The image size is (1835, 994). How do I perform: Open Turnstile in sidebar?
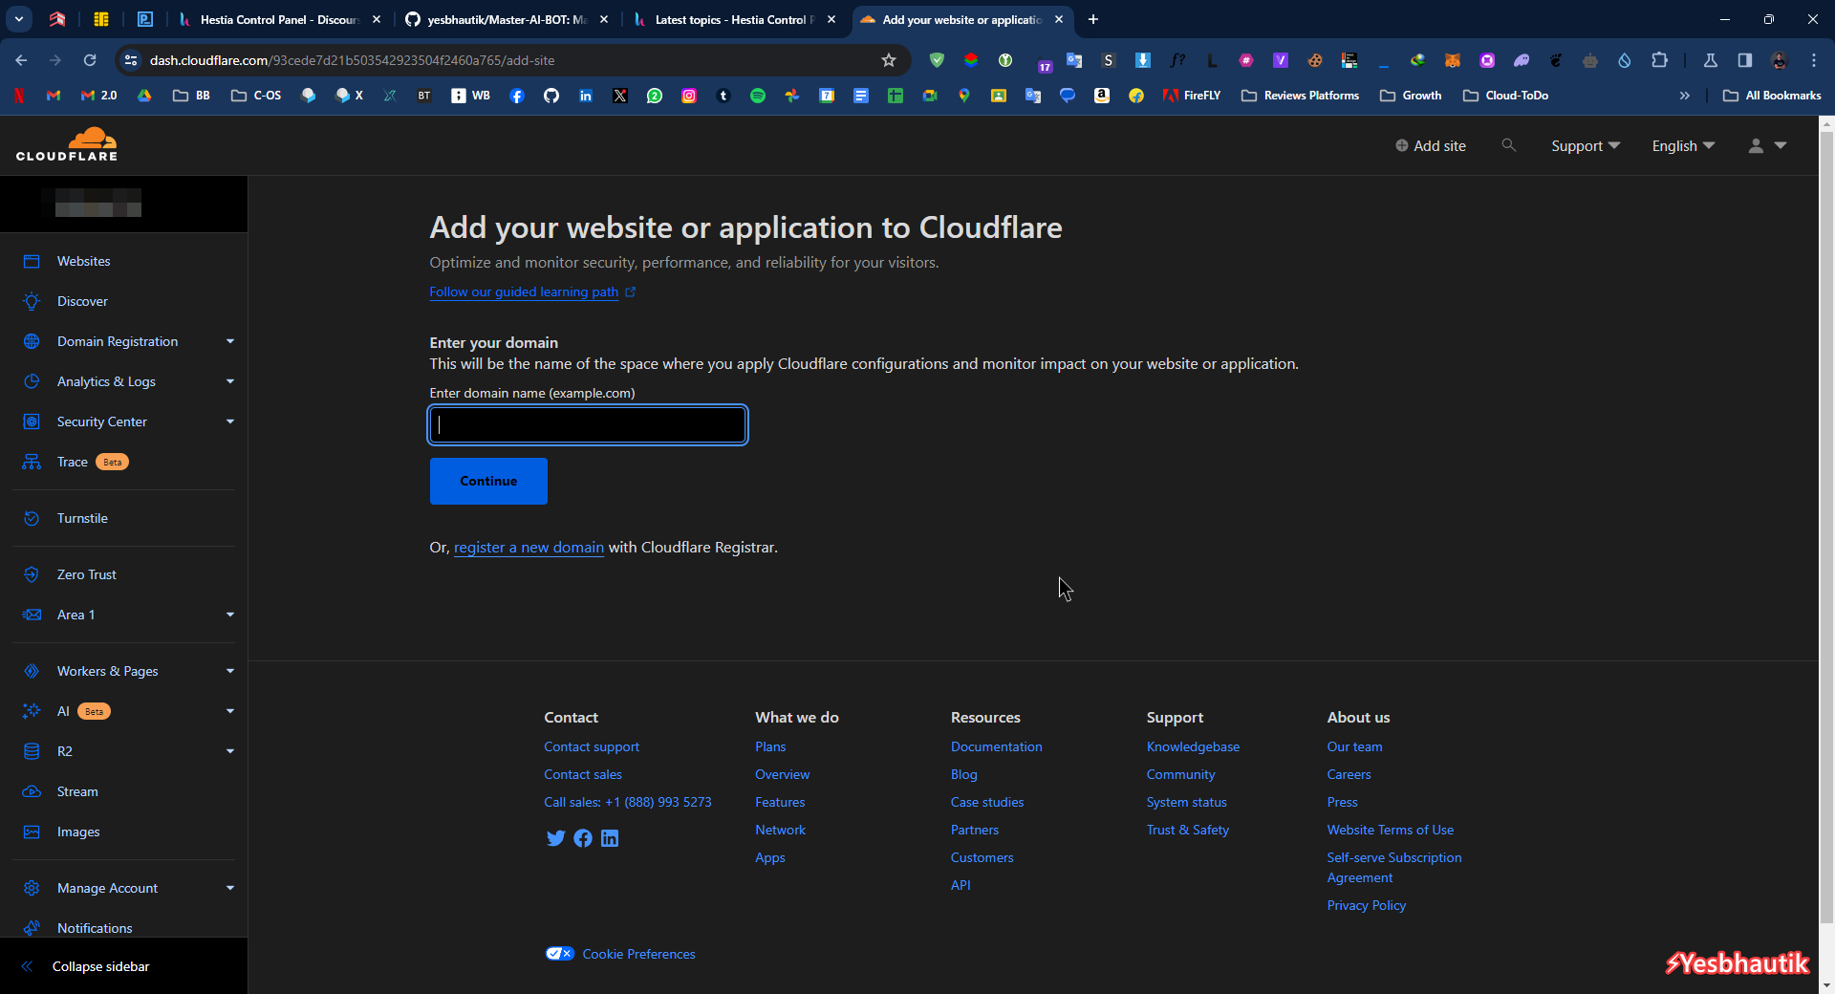tap(82, 518)
